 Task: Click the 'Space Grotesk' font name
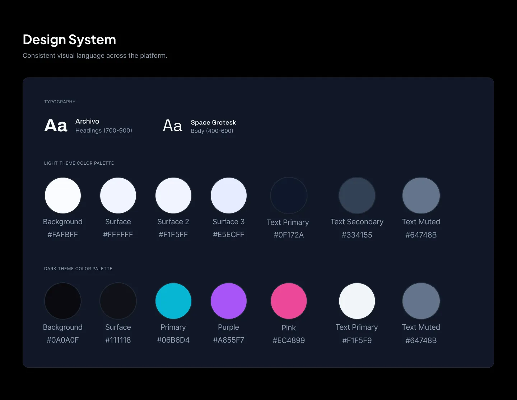click(x=214, y=122)
